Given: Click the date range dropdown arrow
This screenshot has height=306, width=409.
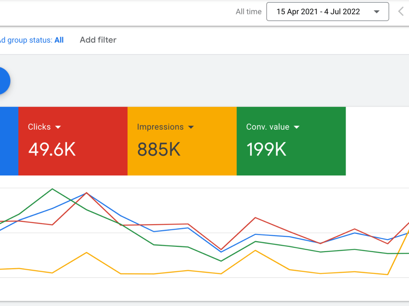Looking at the screenshot, I should click(x=376, y=12).
